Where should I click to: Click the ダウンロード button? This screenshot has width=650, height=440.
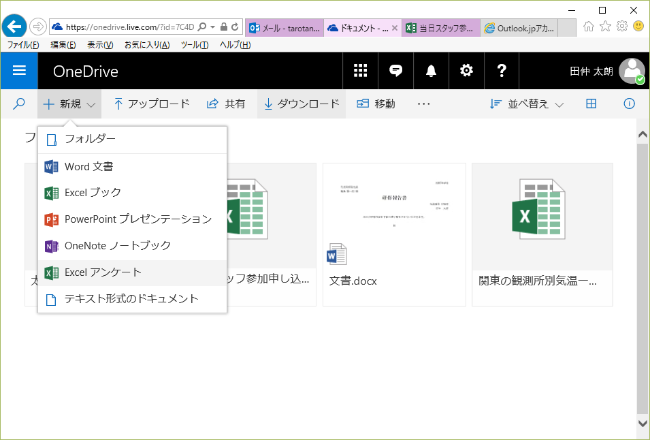click(302, 104)
